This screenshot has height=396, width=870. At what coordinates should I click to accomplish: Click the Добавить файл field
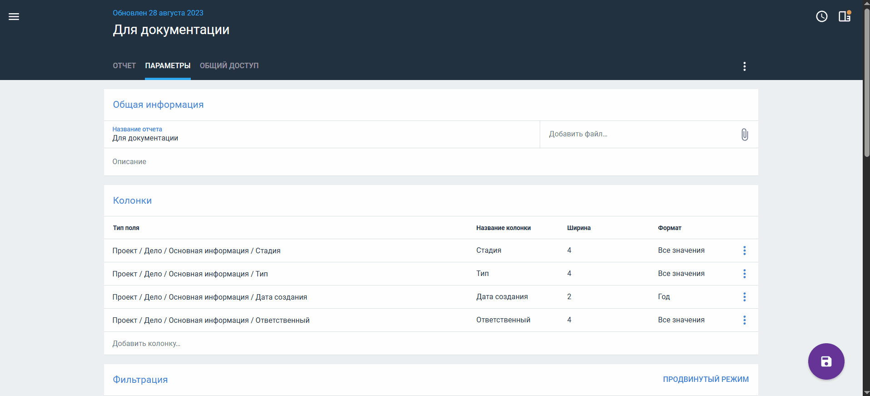tap(636, 134)
